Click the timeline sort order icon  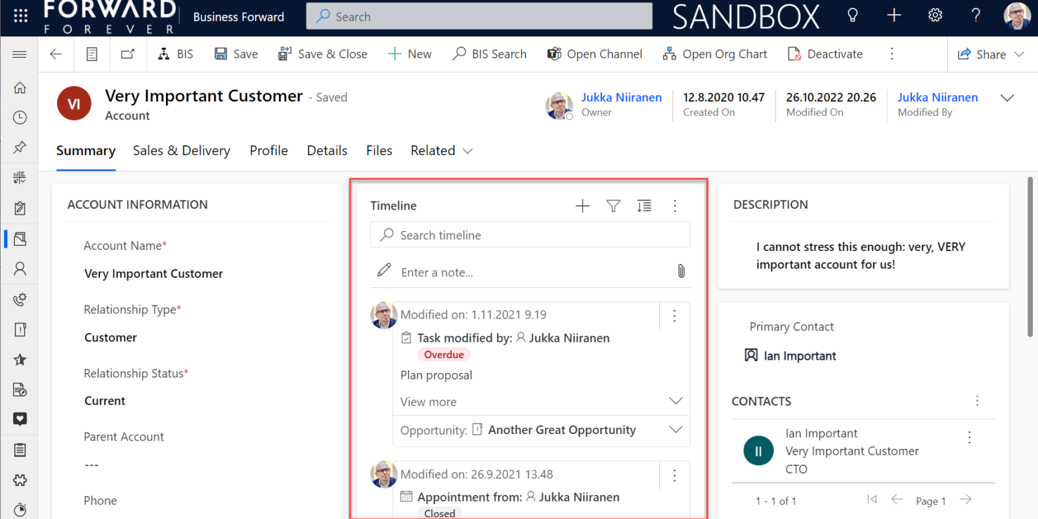pyautogui.click(x=644, y=206)
